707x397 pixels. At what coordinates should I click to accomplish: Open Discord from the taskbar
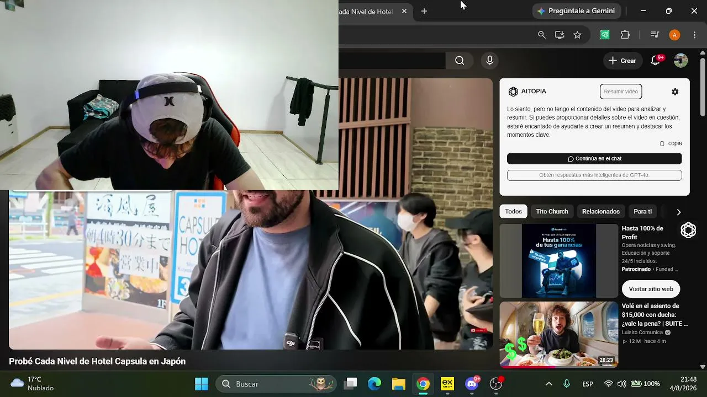pyautogui.click(x=472, y=384)
